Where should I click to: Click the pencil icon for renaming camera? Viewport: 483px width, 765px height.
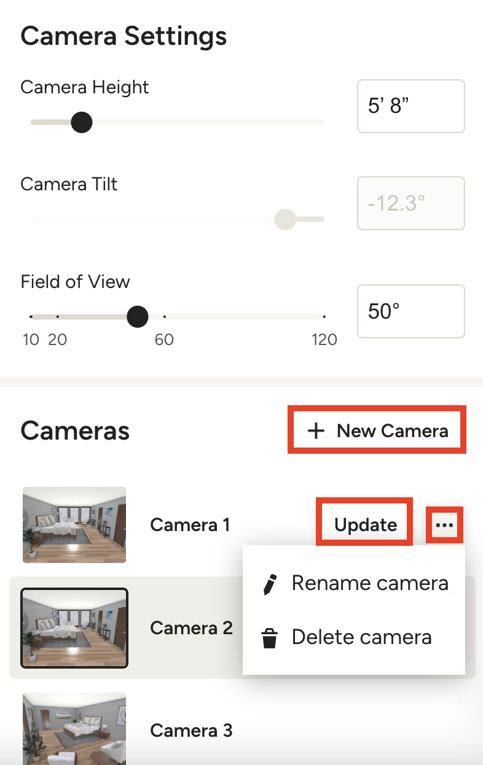pos(269,583)
